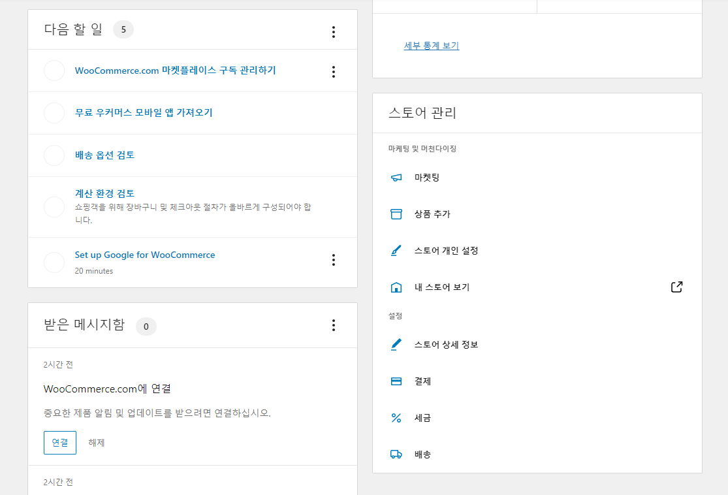This screenshot has width=728, height=495.
Task: Click the 세부 통계 보기 link
Action: [432, 46]
